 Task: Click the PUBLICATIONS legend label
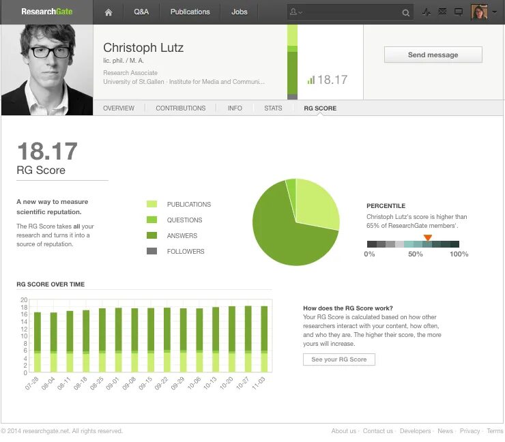pyautogui.click(x=189, y=205)
